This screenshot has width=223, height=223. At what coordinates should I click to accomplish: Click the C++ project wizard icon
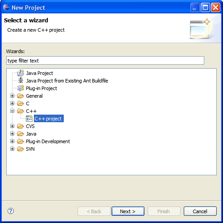[29, 119]
